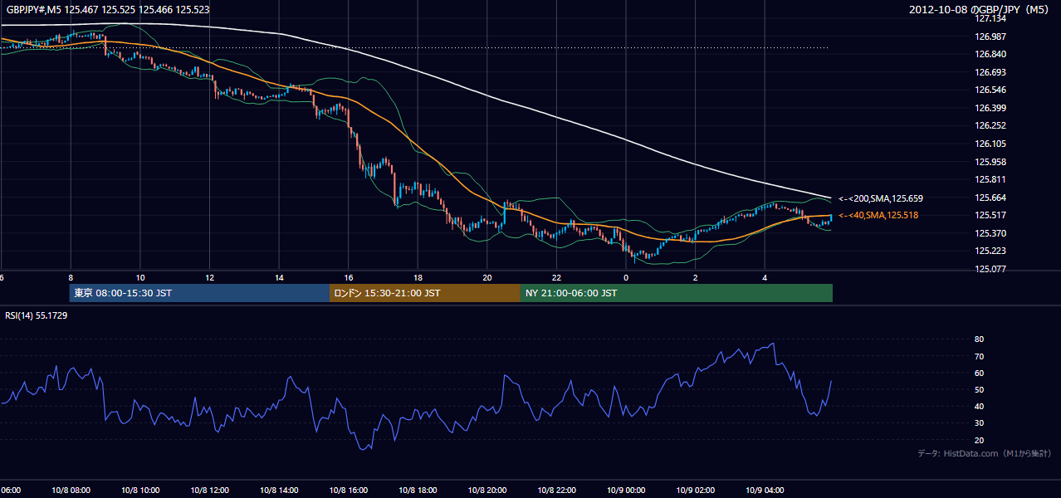
Task: Click price axis value 125.077
Action: click(991, 269)
